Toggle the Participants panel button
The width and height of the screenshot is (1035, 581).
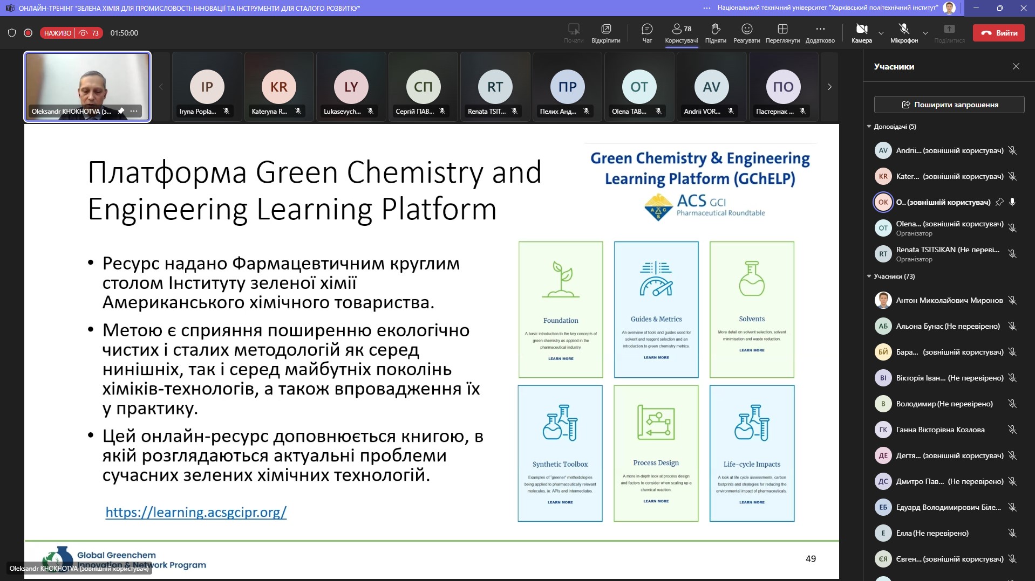681,32
